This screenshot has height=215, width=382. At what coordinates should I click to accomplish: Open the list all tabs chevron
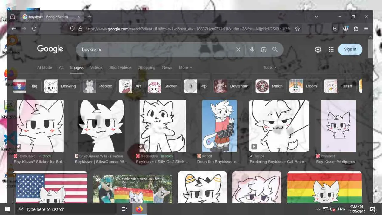(316, 17)
